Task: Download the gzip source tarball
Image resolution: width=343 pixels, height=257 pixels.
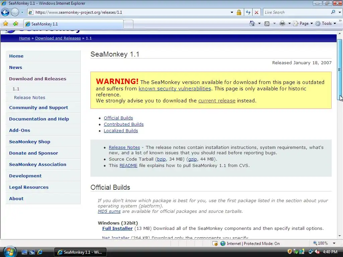Action: [x=193, y=159]
